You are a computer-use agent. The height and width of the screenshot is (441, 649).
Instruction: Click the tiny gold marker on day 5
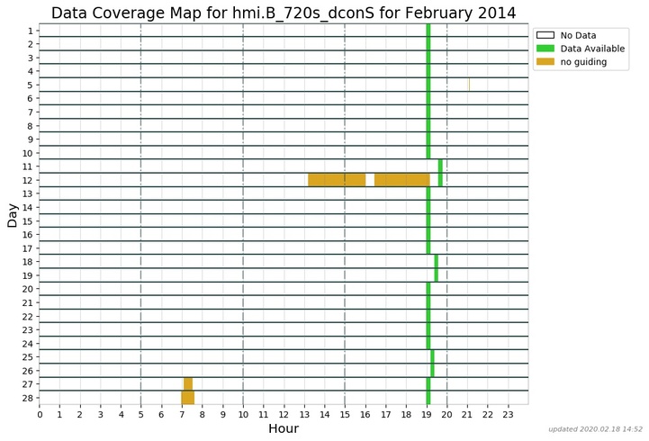pos(469,85)
